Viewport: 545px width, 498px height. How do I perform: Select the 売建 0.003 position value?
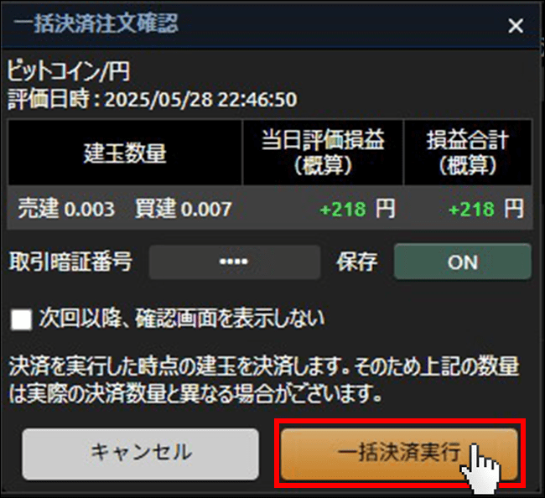coord(66,209)
